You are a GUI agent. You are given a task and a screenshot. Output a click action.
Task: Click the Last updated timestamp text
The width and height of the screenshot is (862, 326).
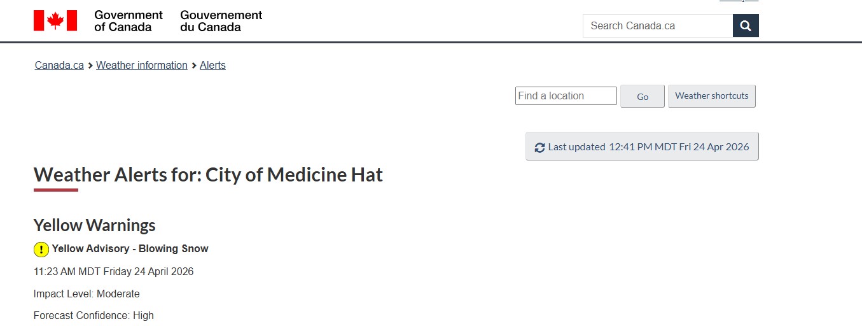[x=648, y=147]
